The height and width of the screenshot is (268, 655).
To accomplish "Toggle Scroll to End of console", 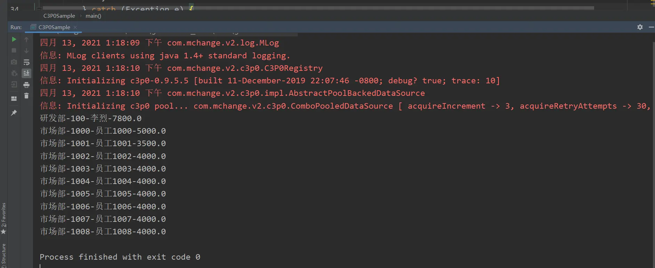I will pos(26,73).
